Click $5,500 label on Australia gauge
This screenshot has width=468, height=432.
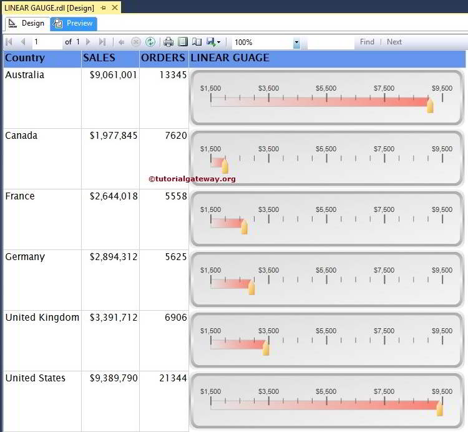click(x=326, y=88)
